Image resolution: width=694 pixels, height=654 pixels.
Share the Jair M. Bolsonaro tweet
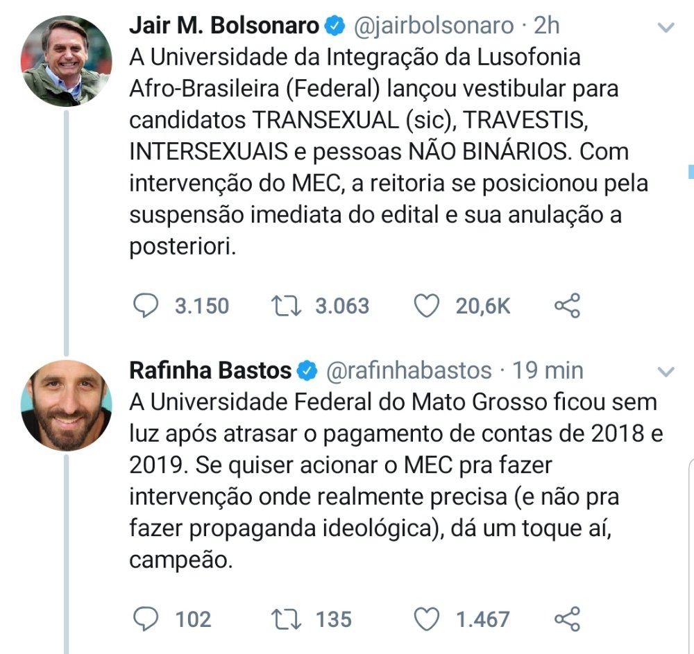click(x=567, y=305)
